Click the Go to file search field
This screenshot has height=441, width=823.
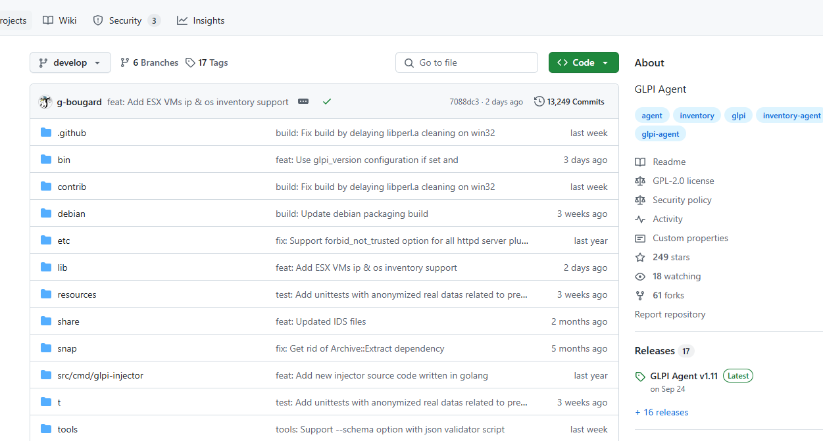click(x=466, y=62)
